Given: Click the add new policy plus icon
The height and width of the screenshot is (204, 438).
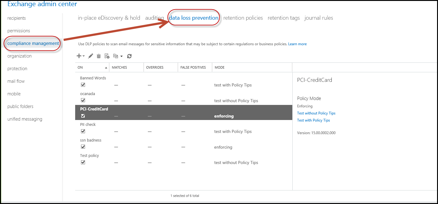Looking at the screenshot, I should (x=79, y=56).
